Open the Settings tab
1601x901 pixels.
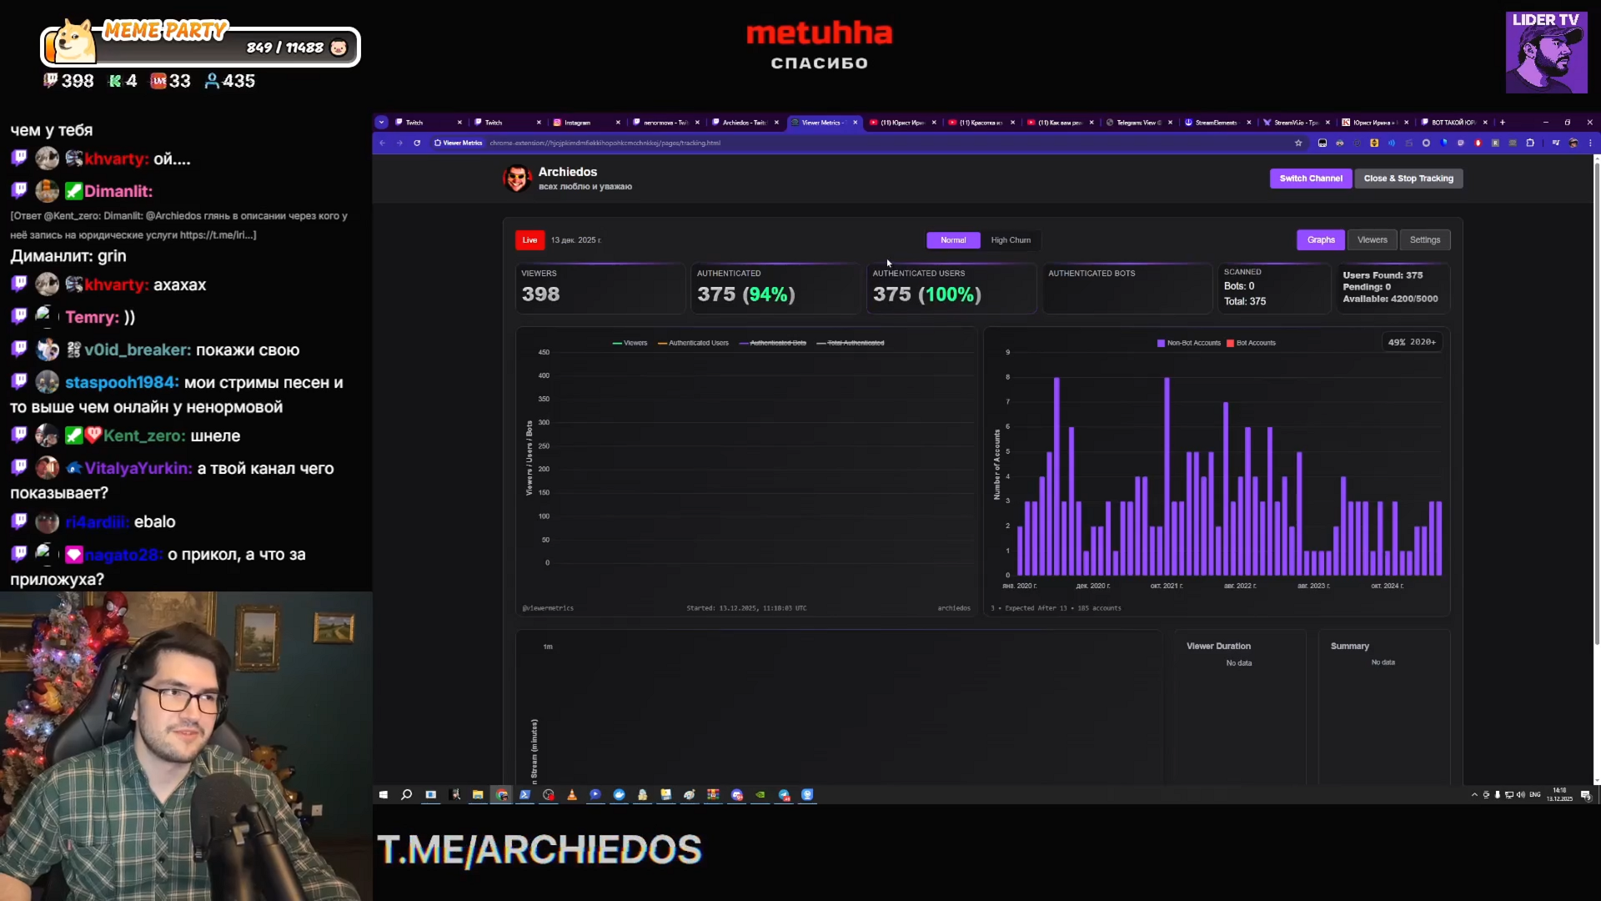click(1424, 240)
